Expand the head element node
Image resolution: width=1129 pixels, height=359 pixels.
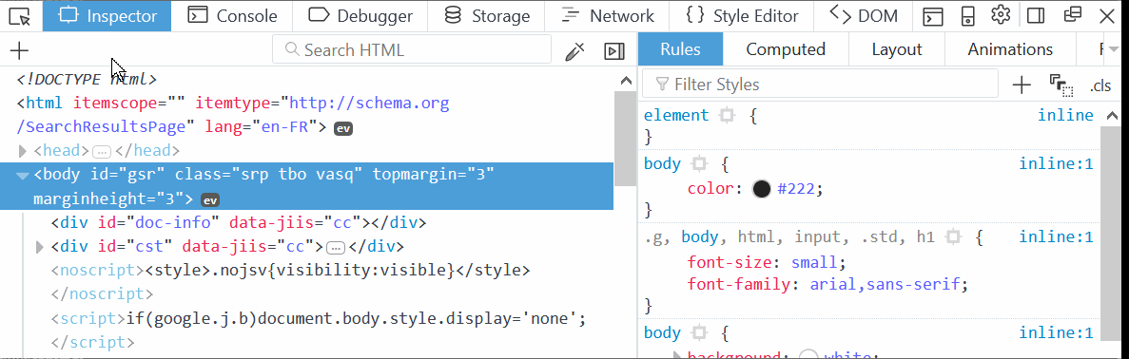(x=22, y=151)
